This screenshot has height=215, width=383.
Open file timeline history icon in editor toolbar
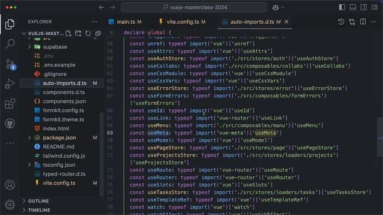pyautogui.click(x=341, y=21)
